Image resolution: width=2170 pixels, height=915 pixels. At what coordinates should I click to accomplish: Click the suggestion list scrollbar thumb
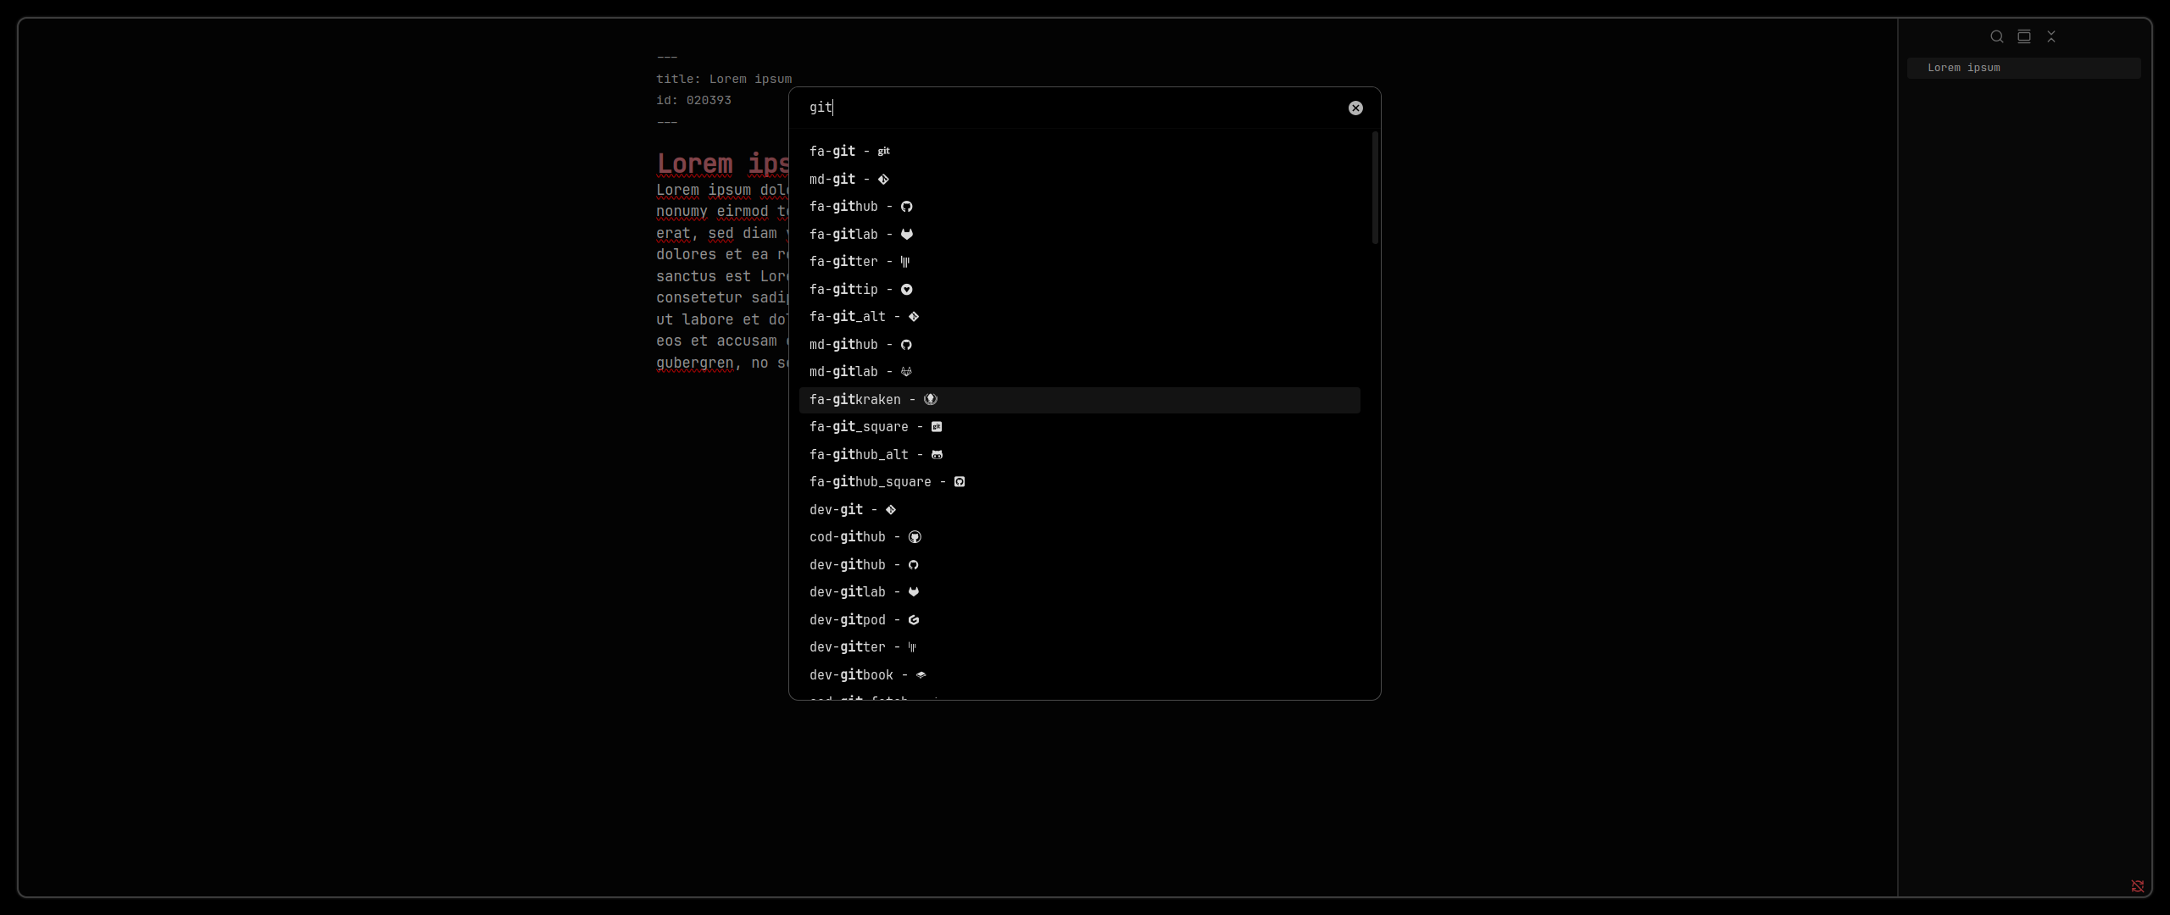1374,188
